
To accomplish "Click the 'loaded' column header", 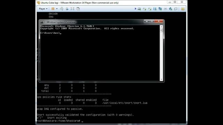I will [x=68, y=100].
